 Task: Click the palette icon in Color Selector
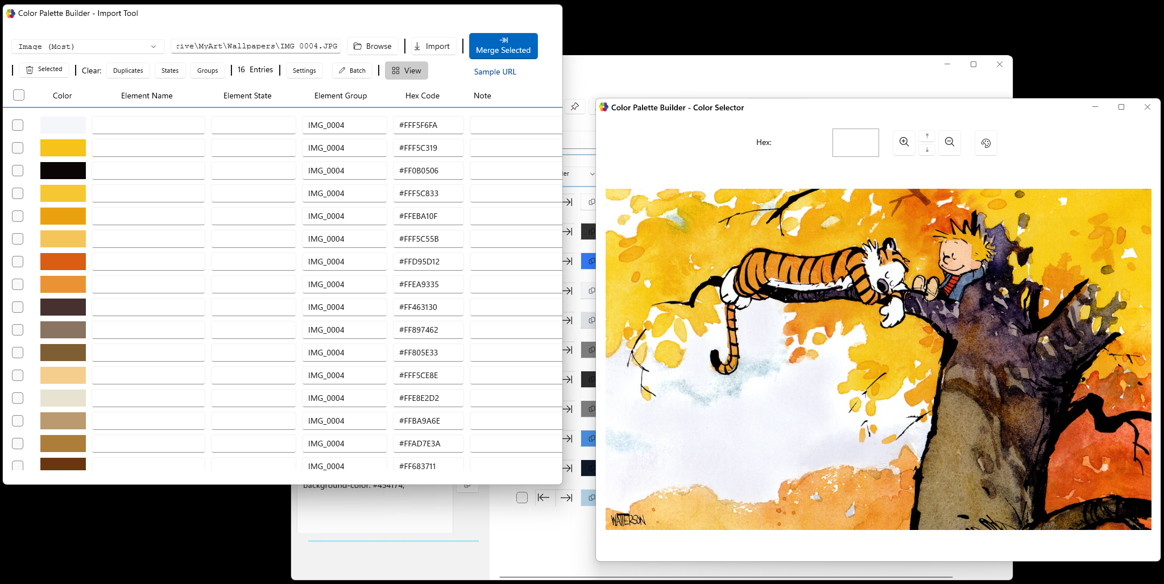(986, 143)
